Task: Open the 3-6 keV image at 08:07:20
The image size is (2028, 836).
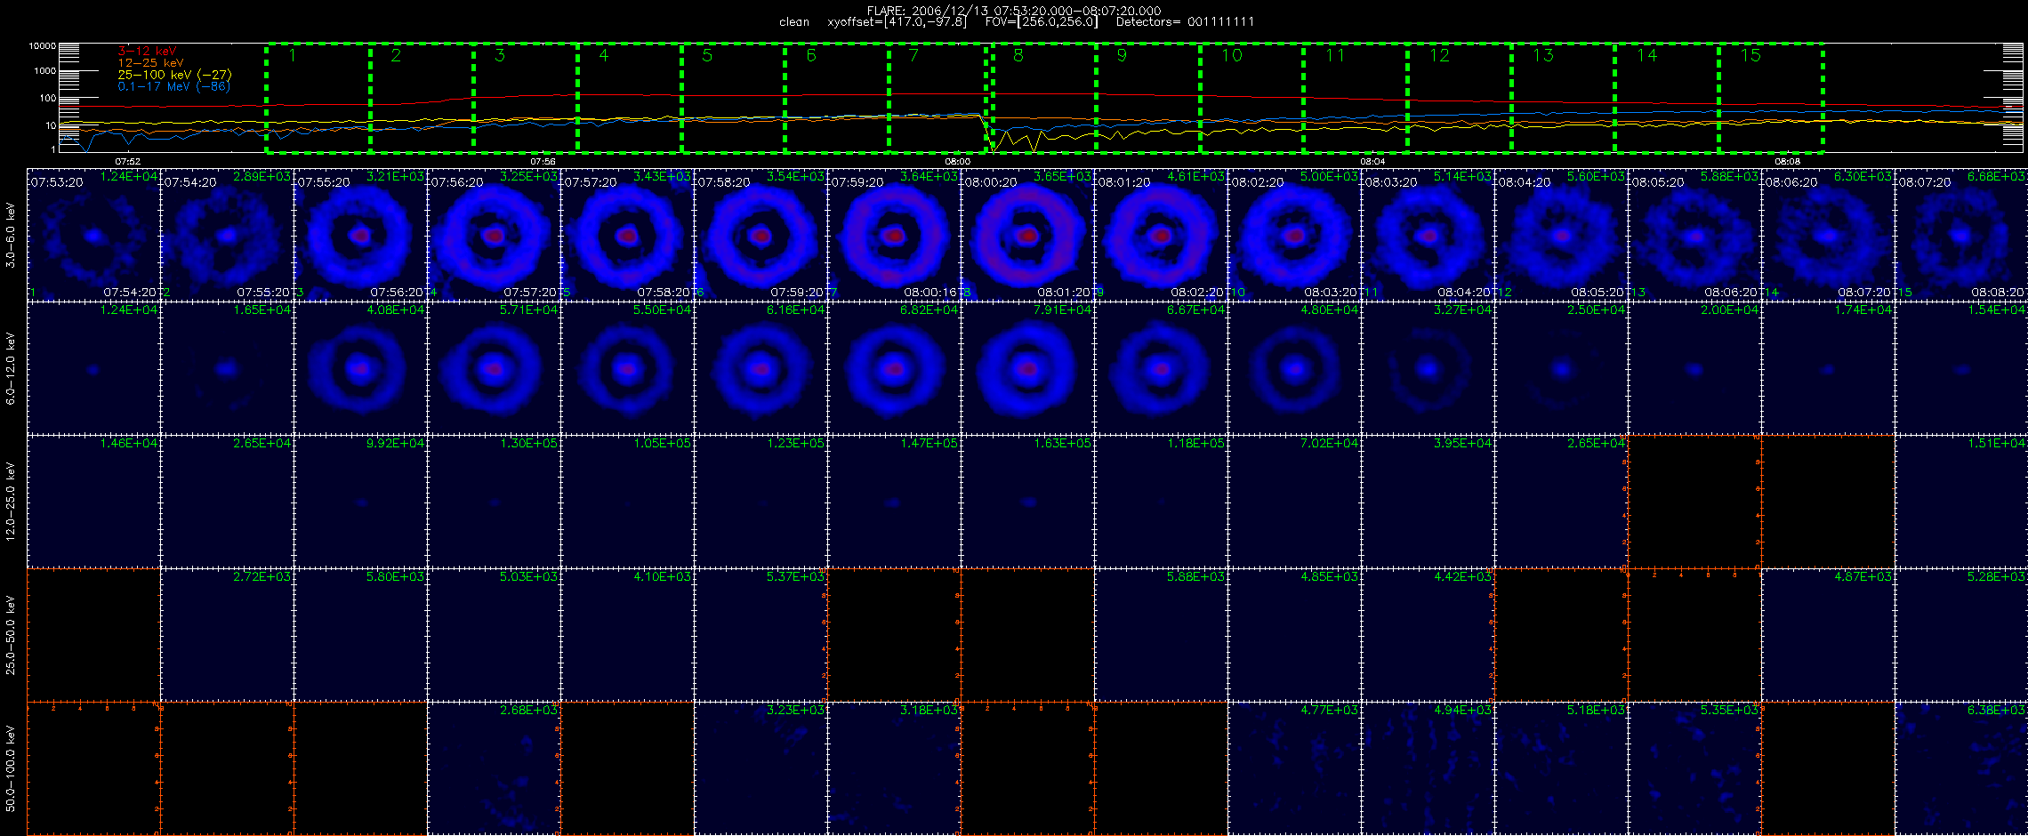Action: point(1961,235)
